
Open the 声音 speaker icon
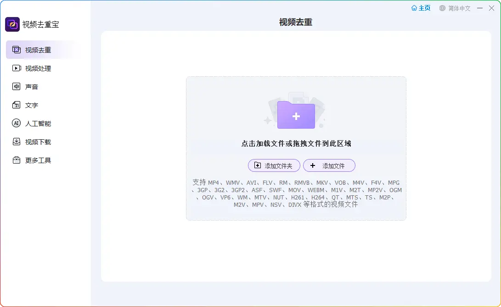pyautogui.click(x=17, y=87)
